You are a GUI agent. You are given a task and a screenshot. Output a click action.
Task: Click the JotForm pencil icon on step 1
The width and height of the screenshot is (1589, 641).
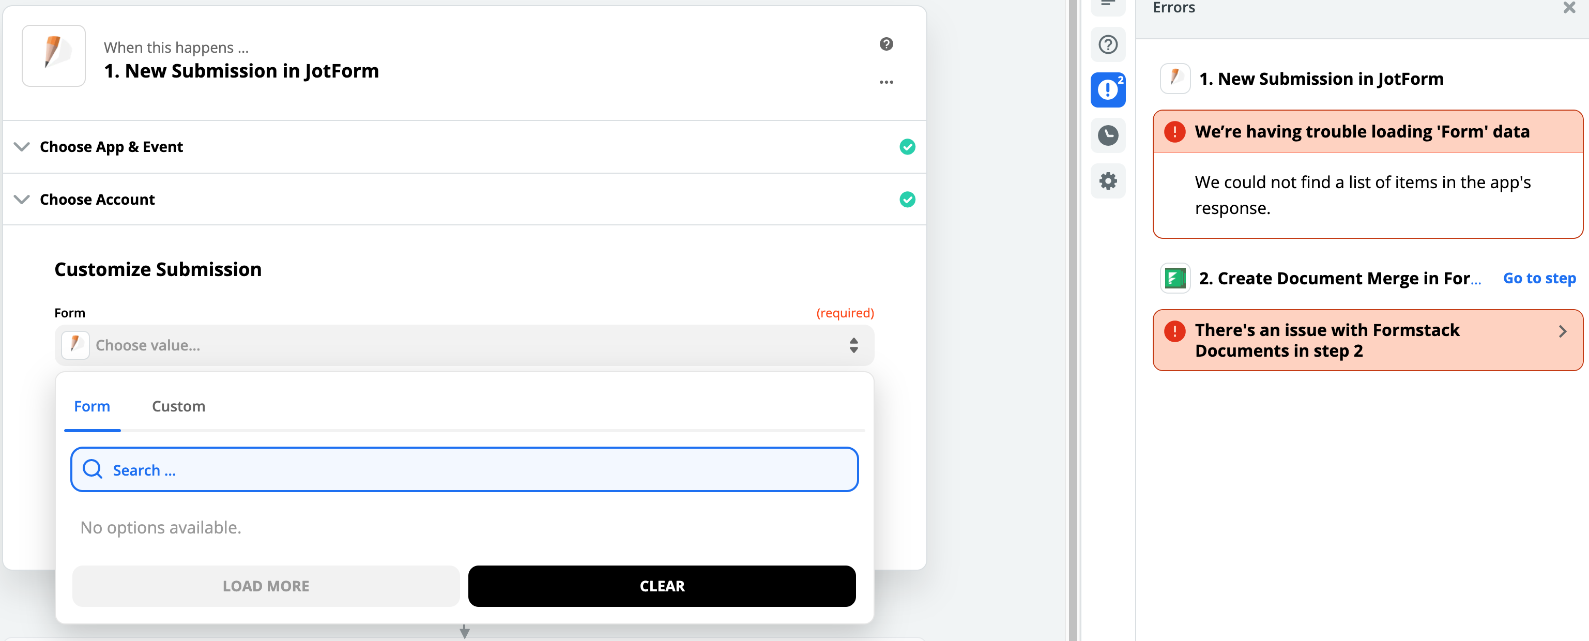[x=53, y=55]
